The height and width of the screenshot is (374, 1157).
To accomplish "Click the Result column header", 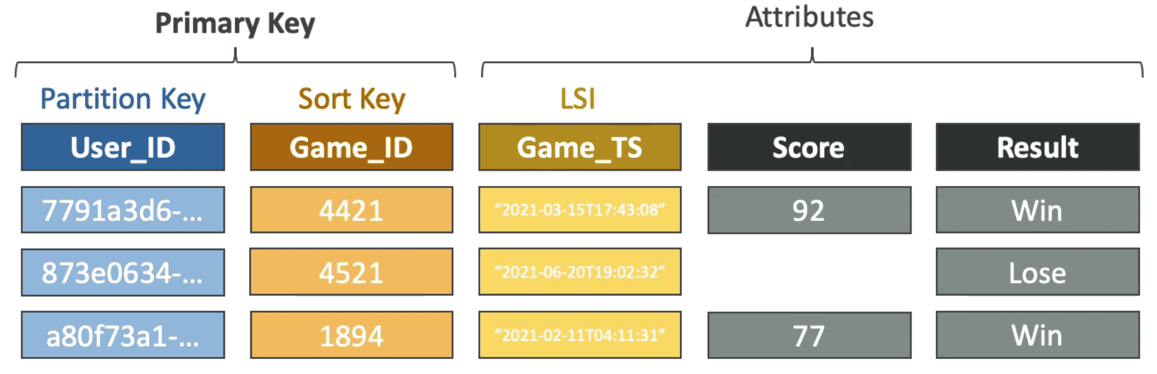I will [1037, 147].
